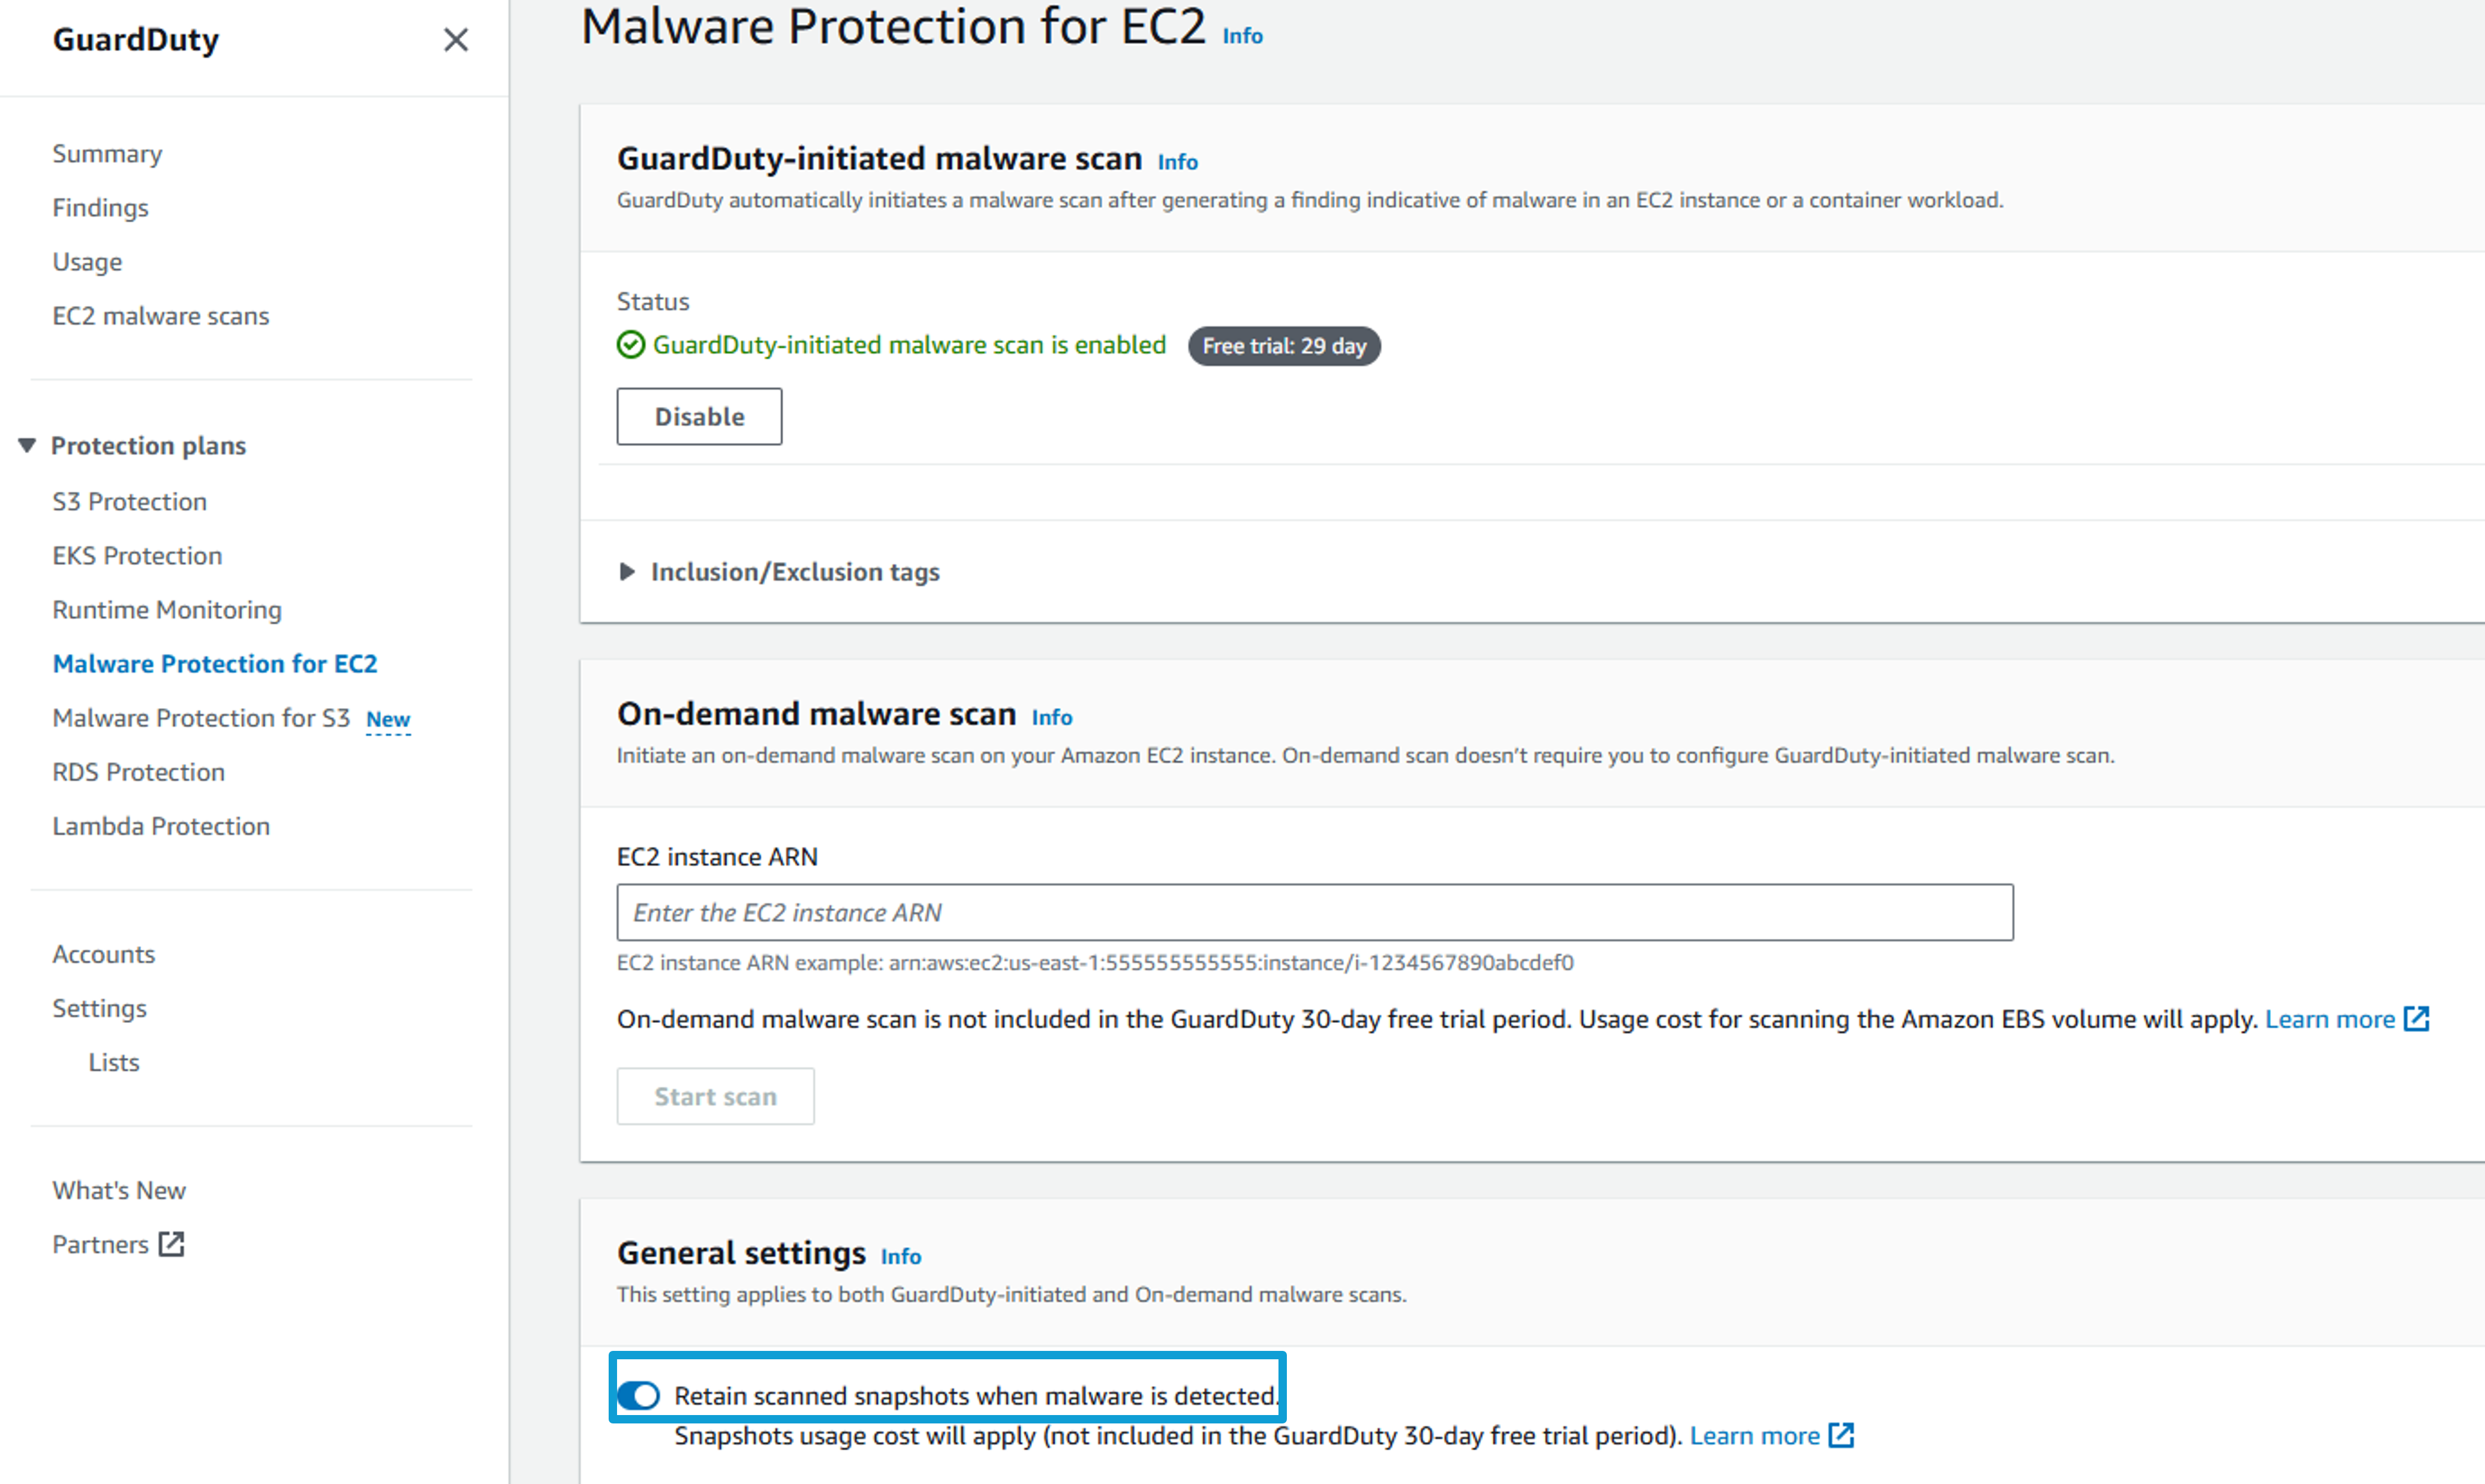Click the Free trial 29 day badge

[x=1284, y=346]
